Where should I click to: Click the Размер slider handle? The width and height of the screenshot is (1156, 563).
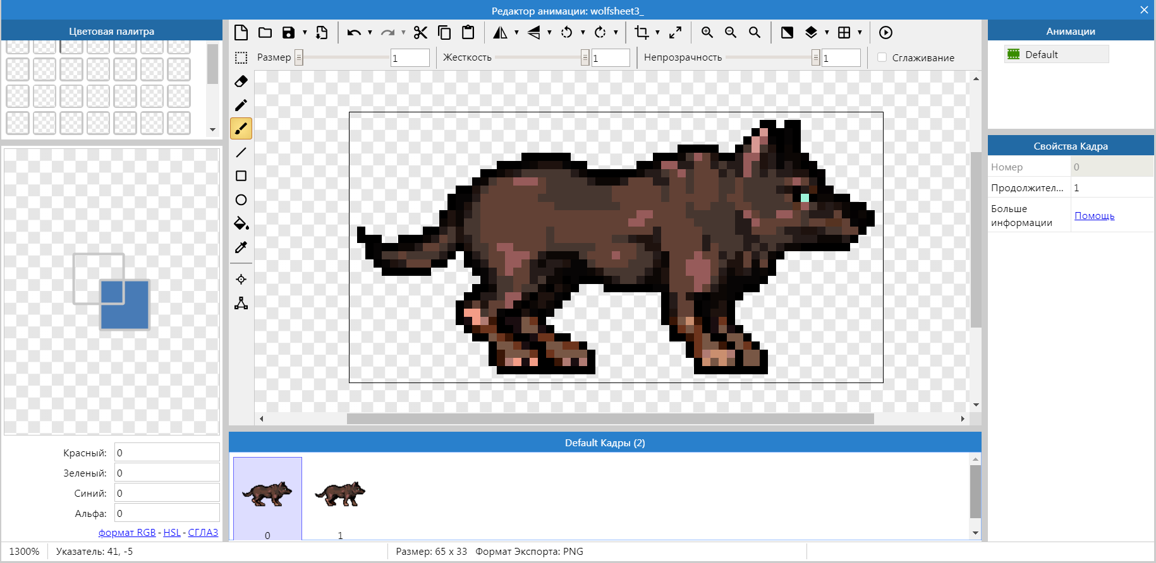pos(299,57)
